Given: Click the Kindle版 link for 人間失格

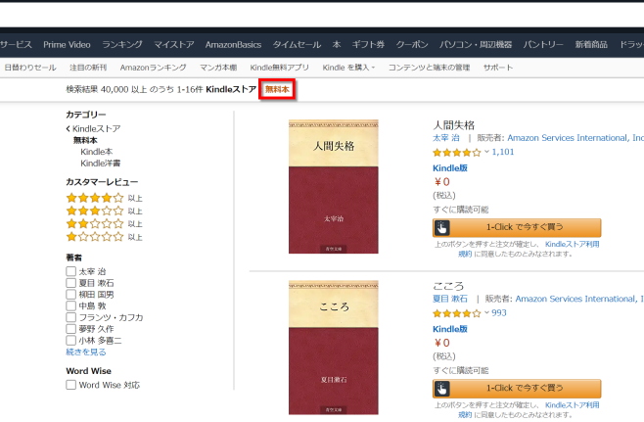Looking at the screenshot, I should tap(450, 168).
